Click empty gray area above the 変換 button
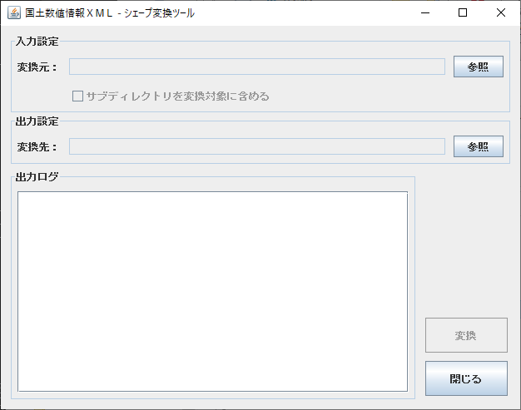 pos(466,249)
